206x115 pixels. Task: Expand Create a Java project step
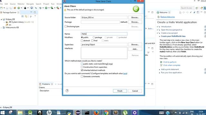click(x=160, y=33)
